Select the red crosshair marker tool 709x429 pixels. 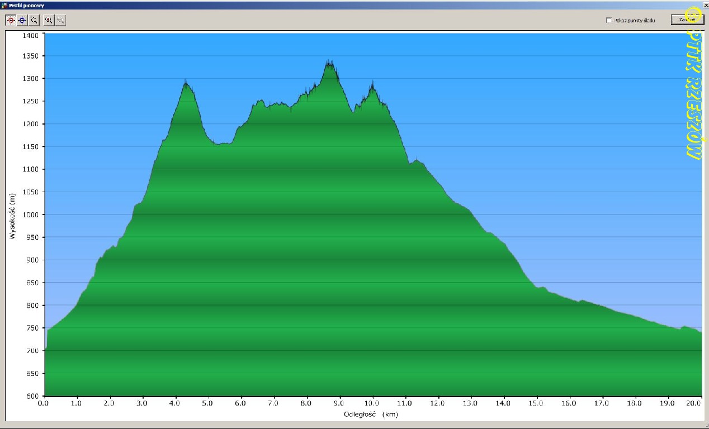point(11,20)
